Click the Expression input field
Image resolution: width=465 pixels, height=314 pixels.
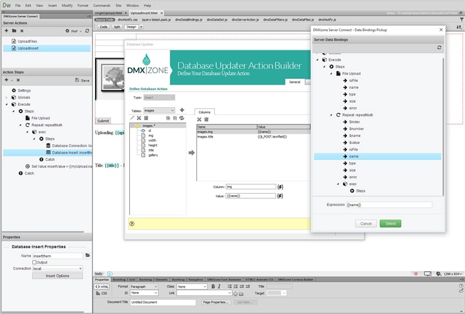pos(389,205)
